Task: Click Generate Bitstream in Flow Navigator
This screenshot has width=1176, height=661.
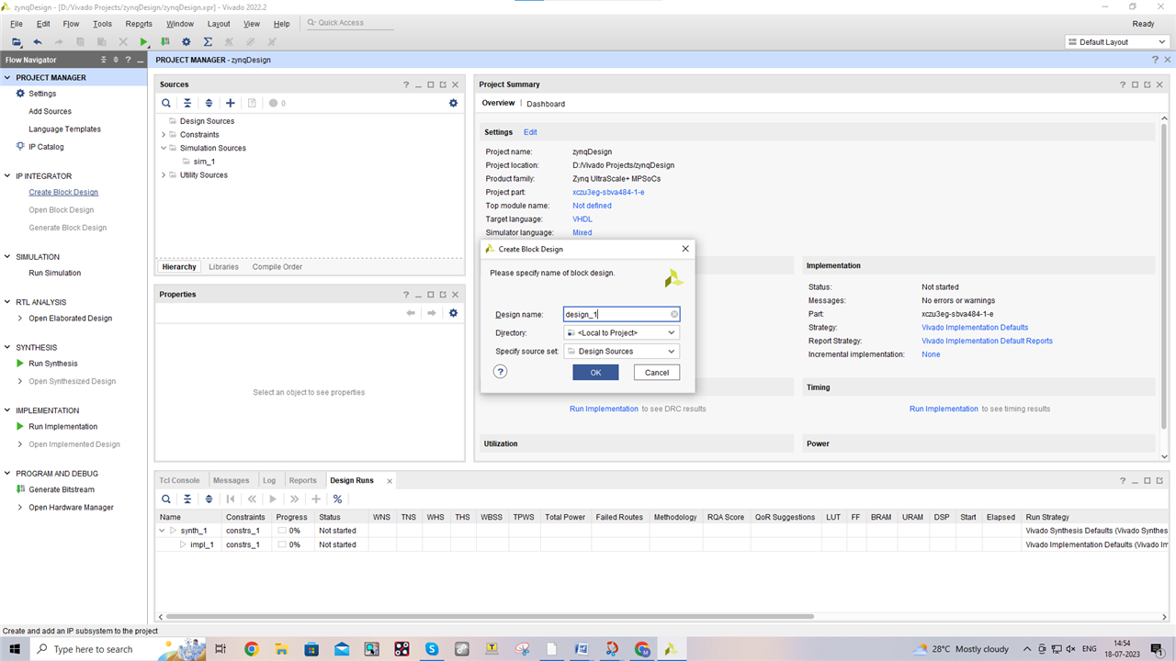Action: (62, 490)
